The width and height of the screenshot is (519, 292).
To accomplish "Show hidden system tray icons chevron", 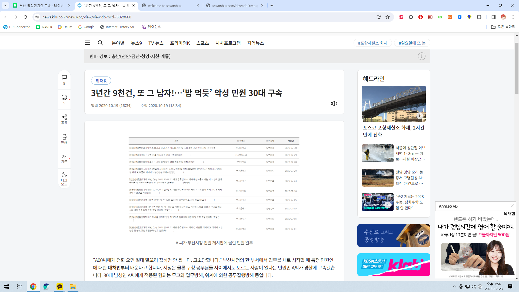I will click(x=454, y=287).
